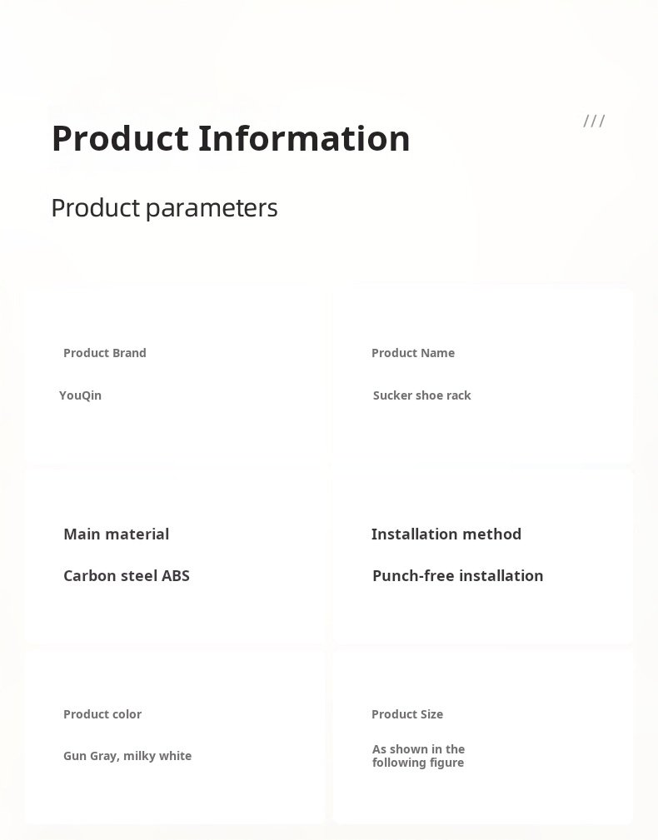658x840 pixels.
Task: Select the "Product color" label
Action: (x=102, y=714)
